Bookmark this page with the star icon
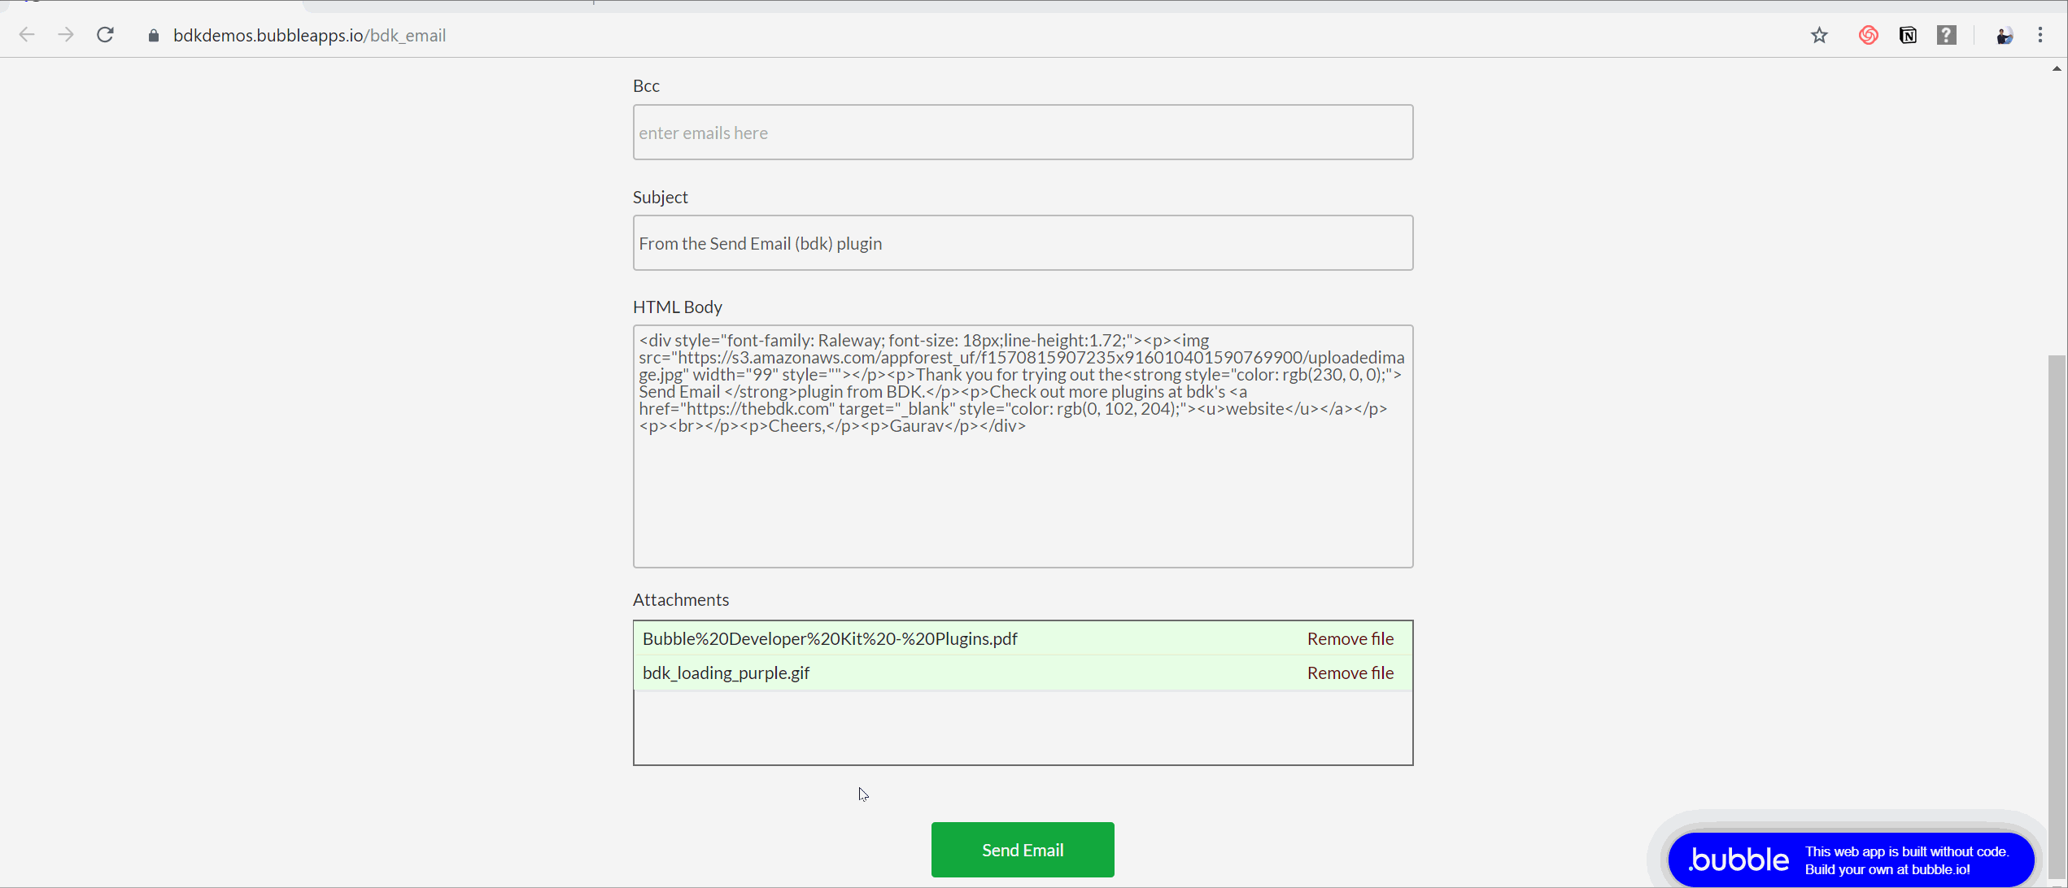The height and width of the screenshot is (888, 2068). tap(1819, 35)
